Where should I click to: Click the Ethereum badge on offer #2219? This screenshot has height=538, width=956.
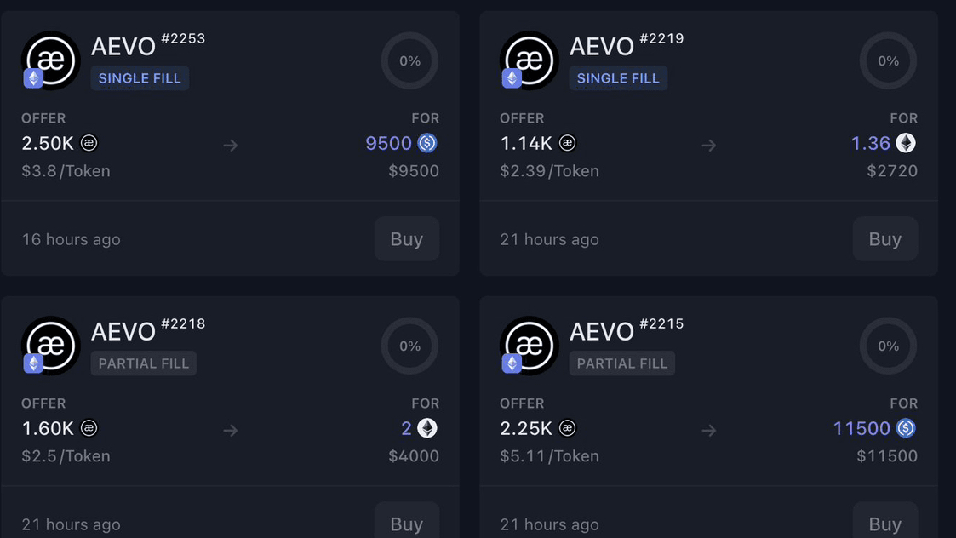[511, 77]
